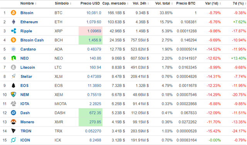Click the Bitcoin Cash coin icon
This screenshot has height=145, width=247.
tap(14, 40)
